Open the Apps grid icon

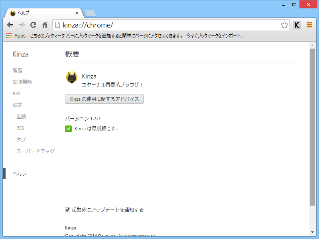pyautogui.click(x=8, y=35)
